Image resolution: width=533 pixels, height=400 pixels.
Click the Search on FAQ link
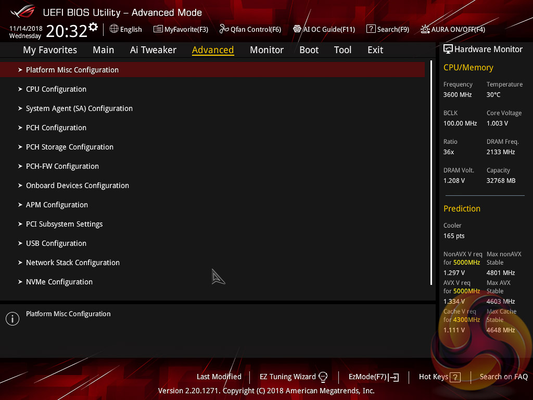504,377
